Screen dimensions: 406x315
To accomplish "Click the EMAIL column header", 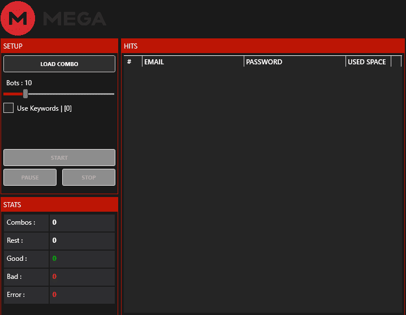I will pyautogui.click(x=193, y=62).
